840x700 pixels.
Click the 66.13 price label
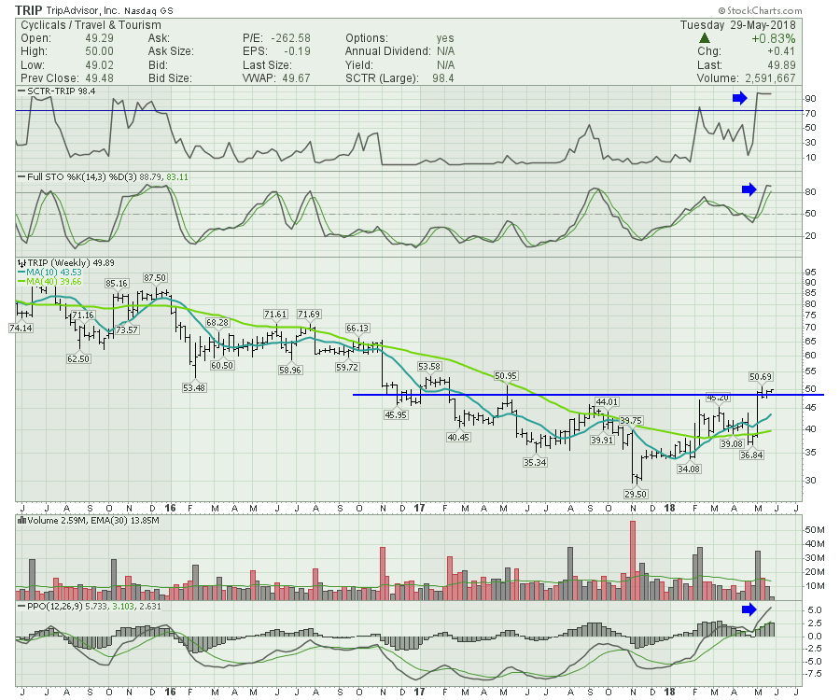[x=357, y=329]
